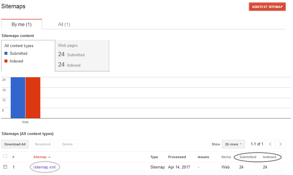
Task: Click the blue Submitted legend swatch
Action: 6,53
